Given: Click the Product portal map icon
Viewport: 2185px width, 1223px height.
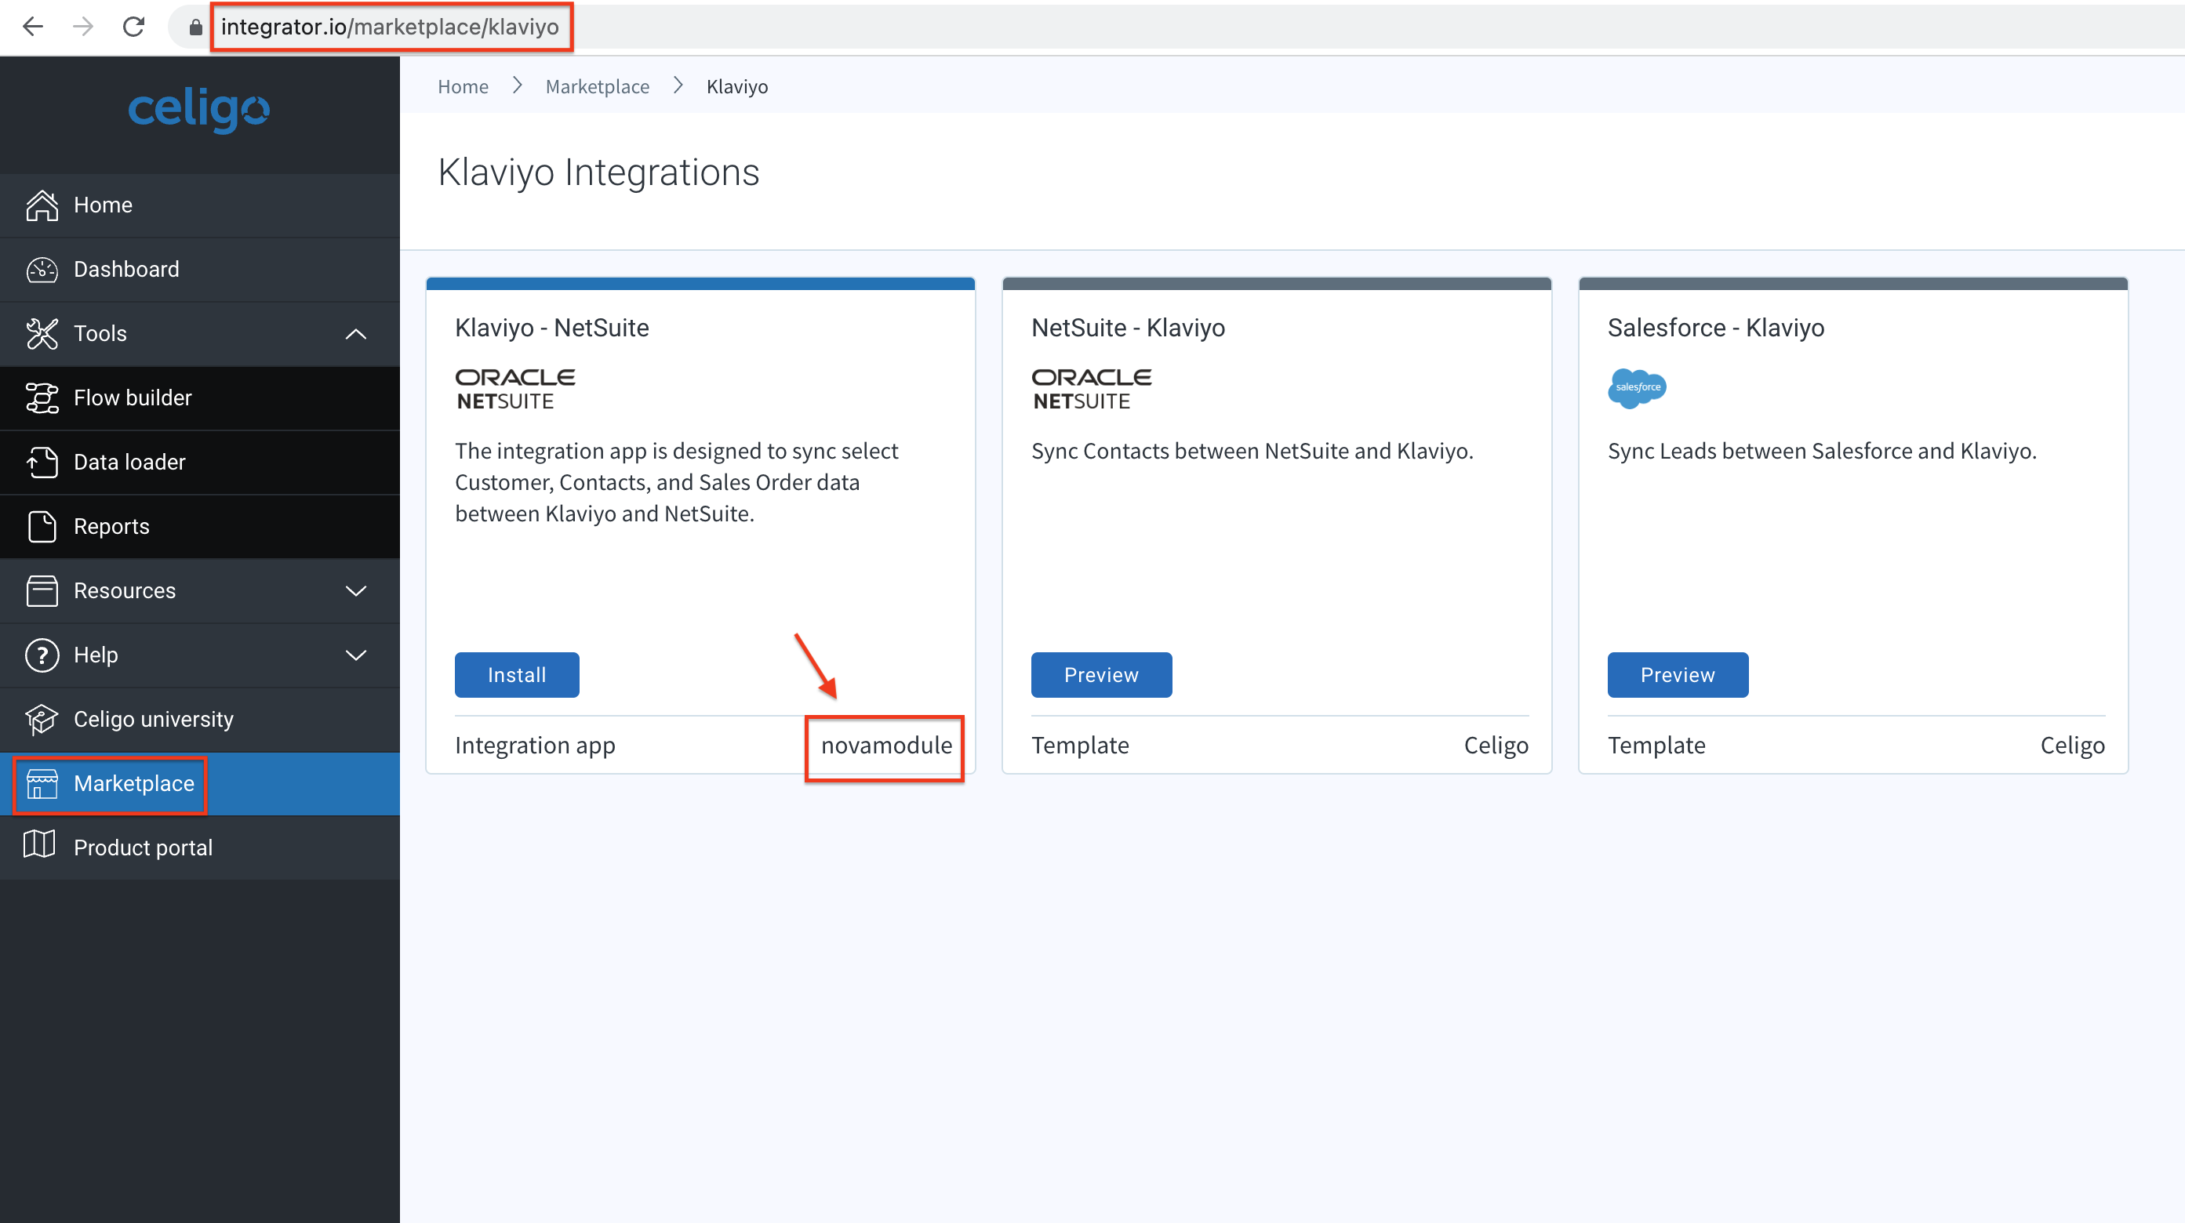Looking at the screenshot, I should 39,844.
